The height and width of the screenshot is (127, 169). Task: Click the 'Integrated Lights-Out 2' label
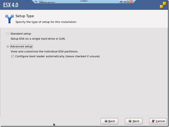click(47, 2)
